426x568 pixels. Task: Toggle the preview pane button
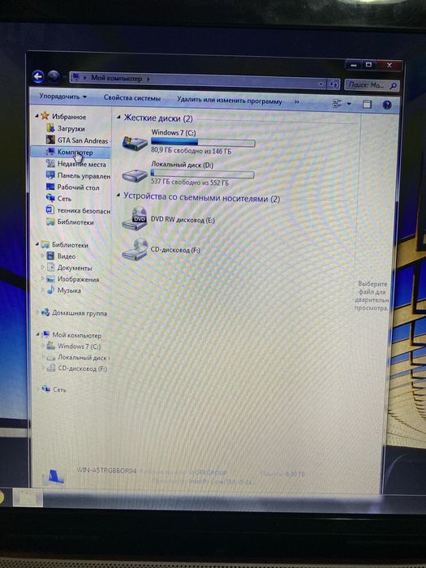(x=368, y=105)
